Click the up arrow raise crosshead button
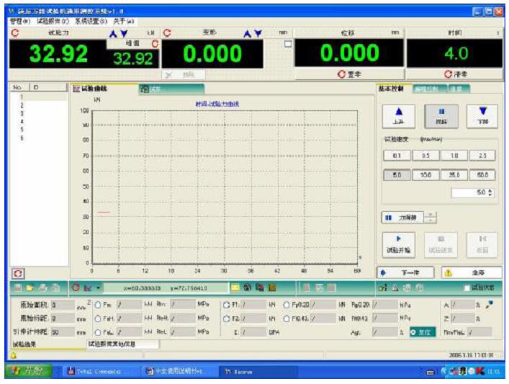 (398, 115)
